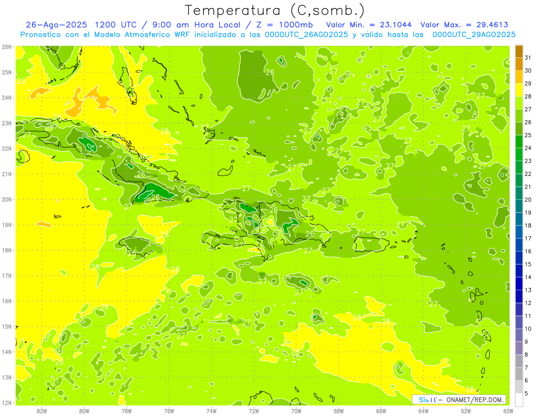Click the '13N' latitude axis label

(x=7, y=377)
